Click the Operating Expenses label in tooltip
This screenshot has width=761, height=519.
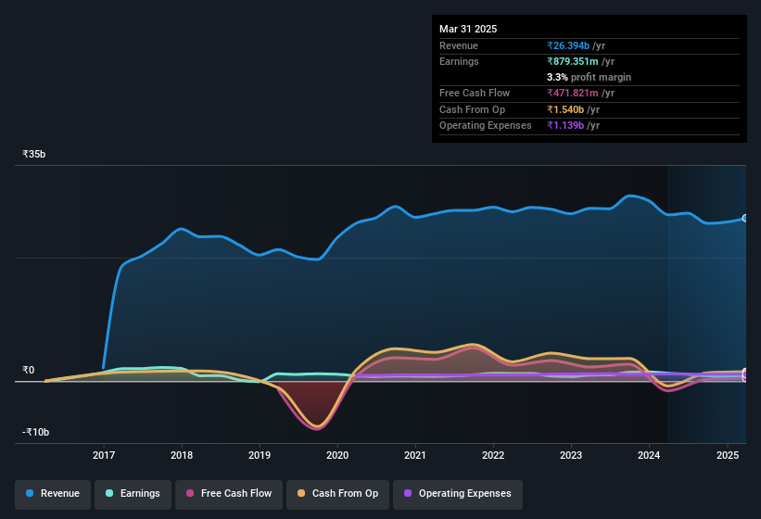[486, 125]
